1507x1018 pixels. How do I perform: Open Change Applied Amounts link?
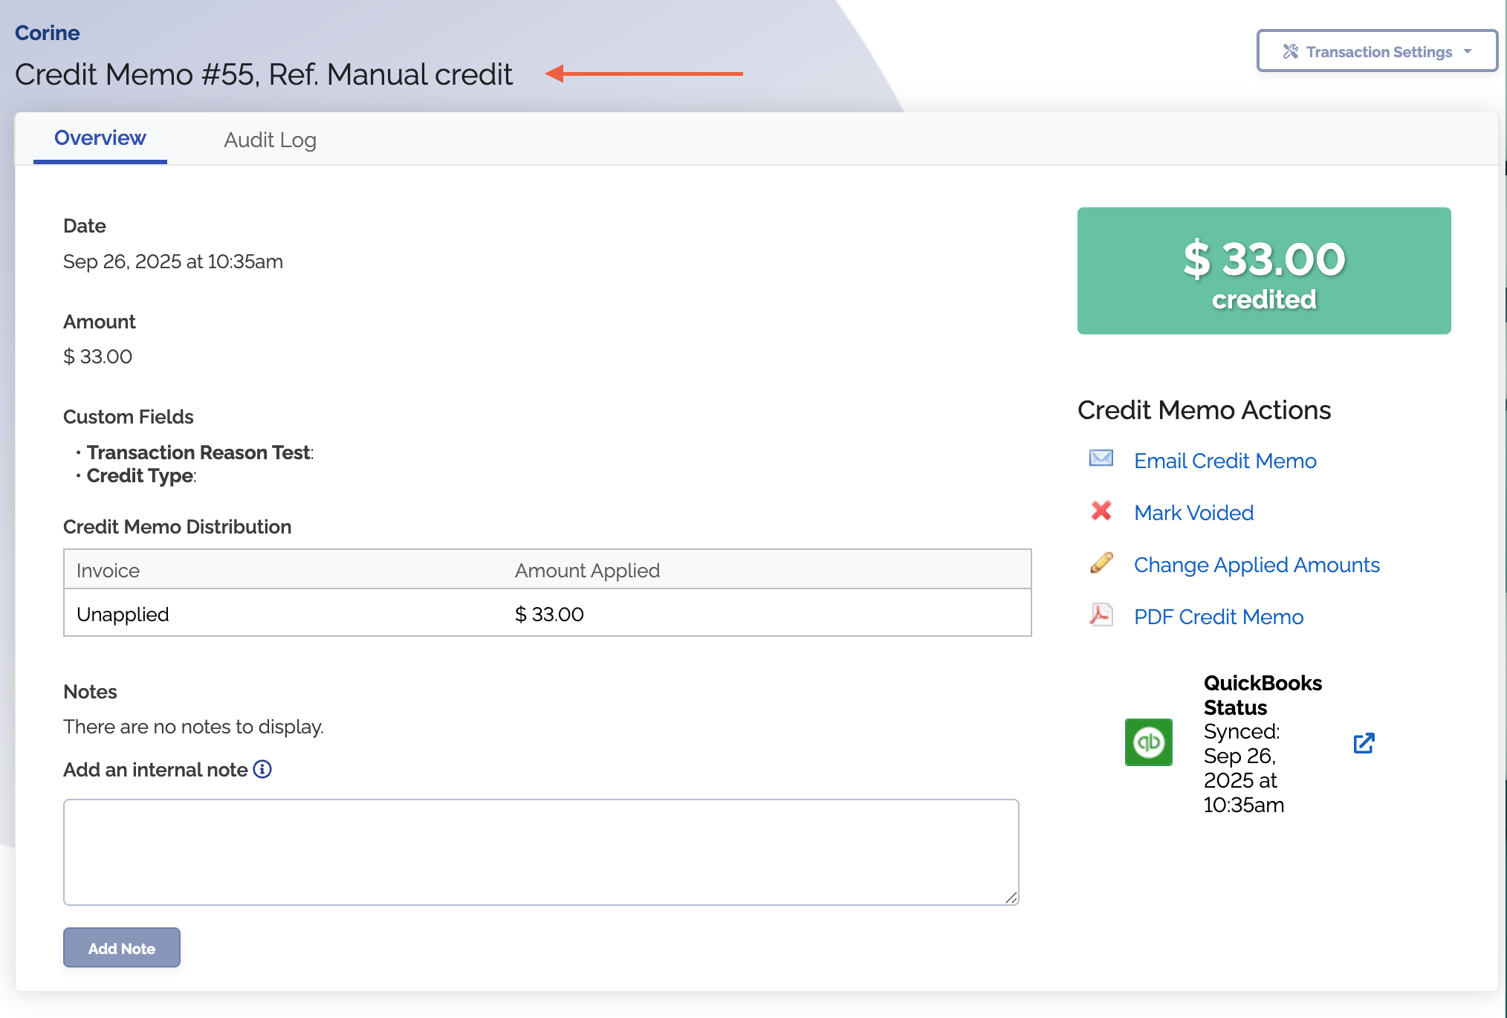(1256, 565)
